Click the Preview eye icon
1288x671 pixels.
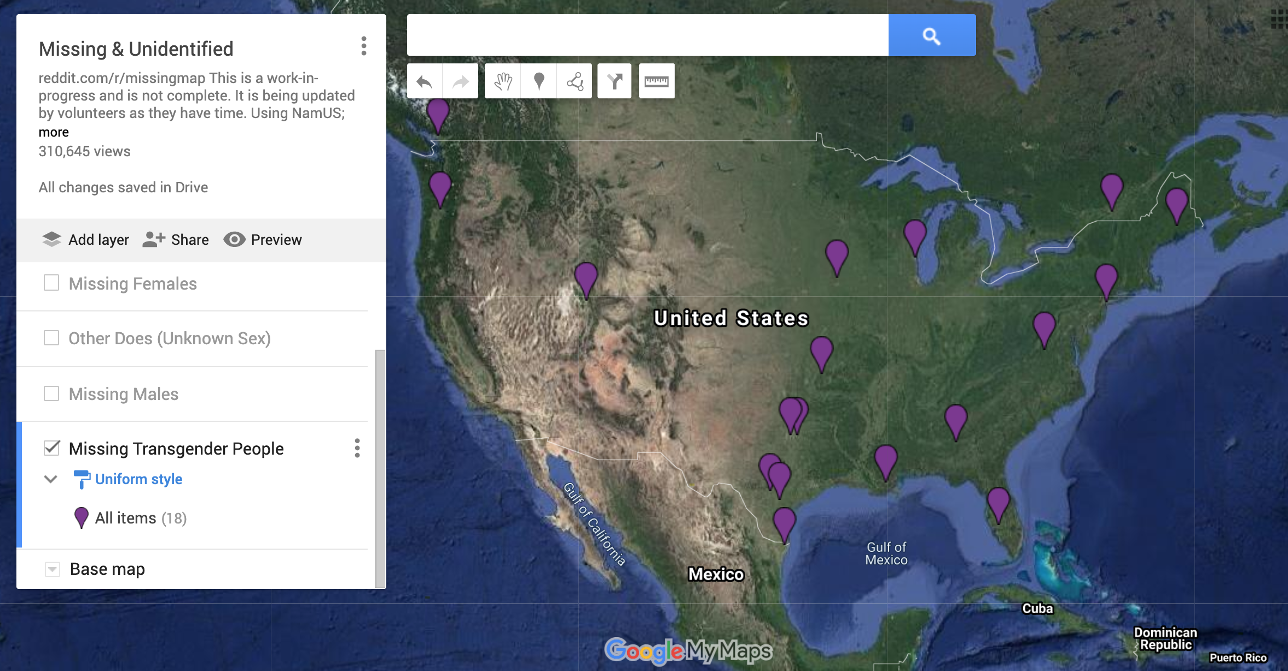point(234,239)
